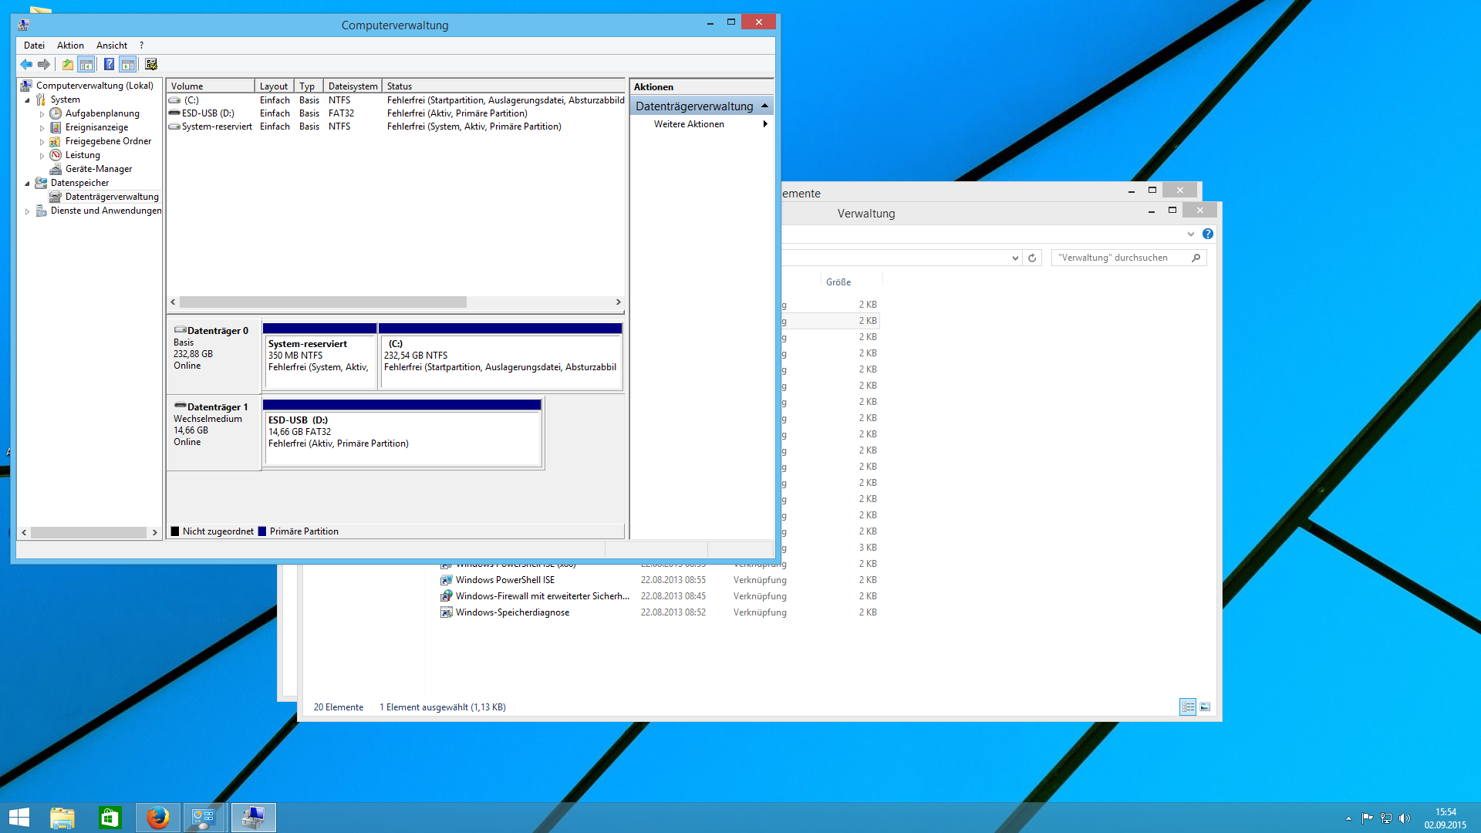Toggle the console tree show/hide button
1481x833 pixels.
[86, 64]
